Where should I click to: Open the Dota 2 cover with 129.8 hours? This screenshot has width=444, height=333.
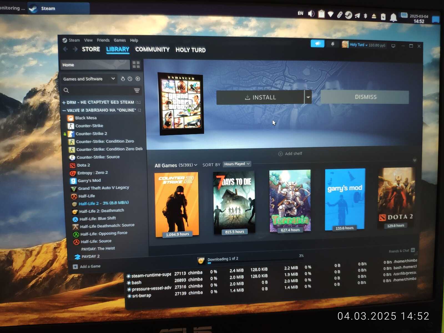pos(397,198)
